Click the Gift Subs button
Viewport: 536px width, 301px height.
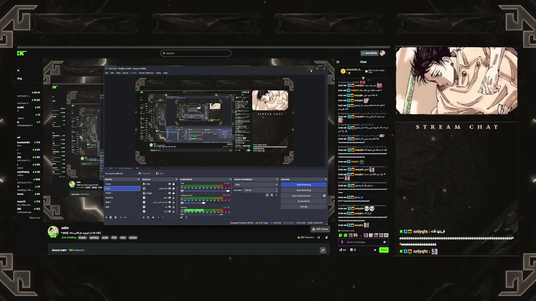(320, 229)
